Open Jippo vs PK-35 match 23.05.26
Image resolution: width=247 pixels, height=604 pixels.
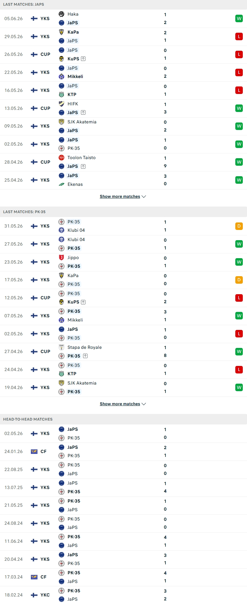[x=123, y=262]
